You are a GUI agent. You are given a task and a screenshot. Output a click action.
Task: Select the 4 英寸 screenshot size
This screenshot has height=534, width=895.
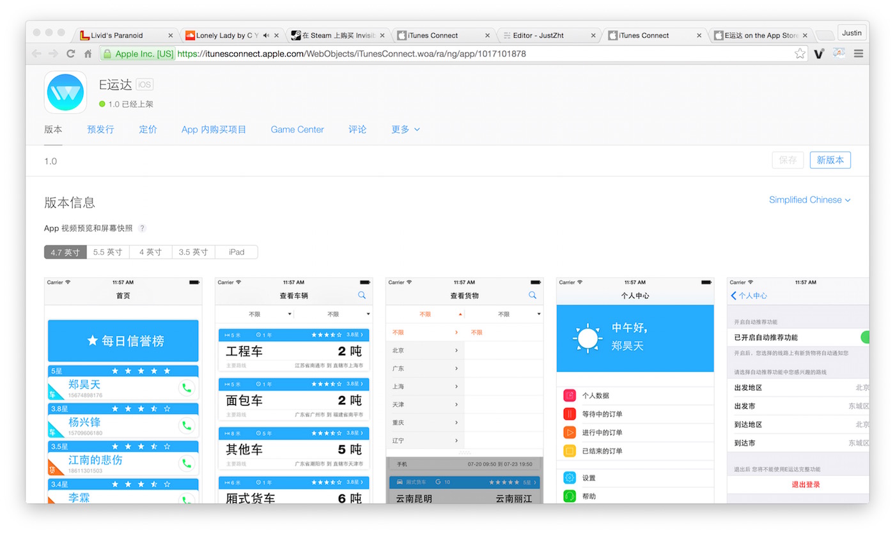(x=151, y=252)
